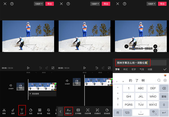Open the 文字 (Text) tool
Image resolution: width=169 pixels, height=117 pixels.
[x=22, y=111]
